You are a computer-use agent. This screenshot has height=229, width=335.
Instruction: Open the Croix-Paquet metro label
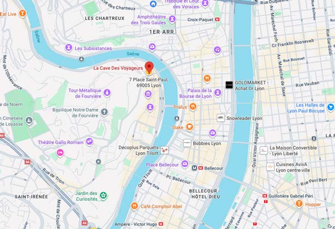[200, 20]
